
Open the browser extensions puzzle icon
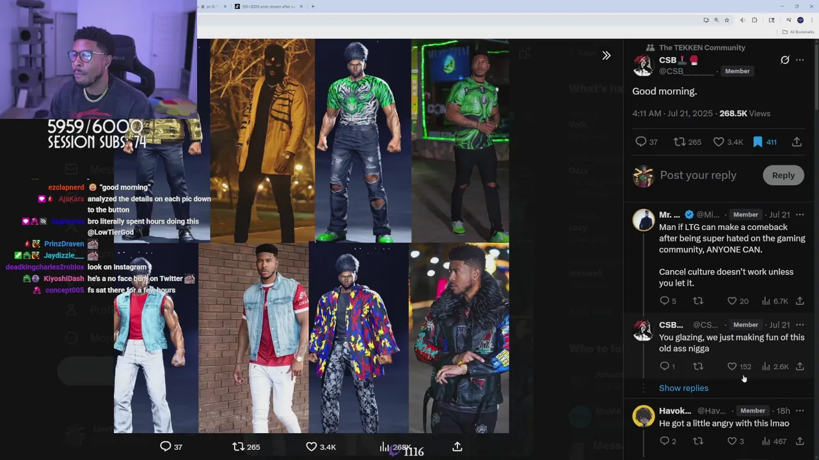coord(754,20)
